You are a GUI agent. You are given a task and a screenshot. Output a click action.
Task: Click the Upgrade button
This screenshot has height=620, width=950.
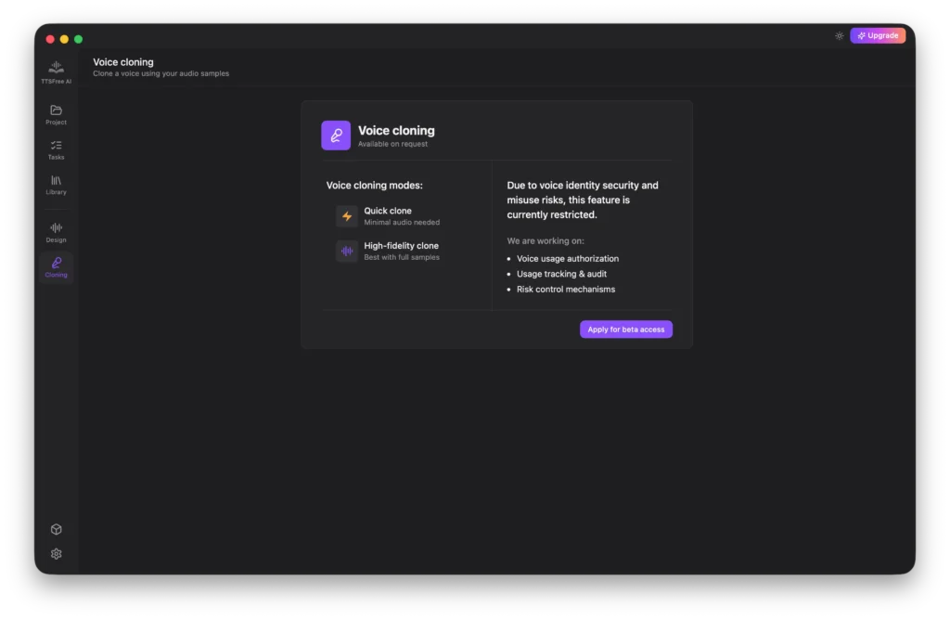point(878,36)
